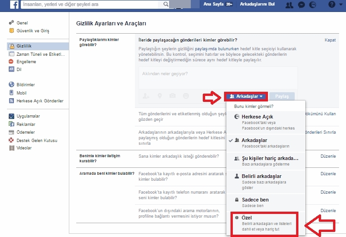
Task: Click the Aklından neler geçiyor text box
Action: coord(218,78)
